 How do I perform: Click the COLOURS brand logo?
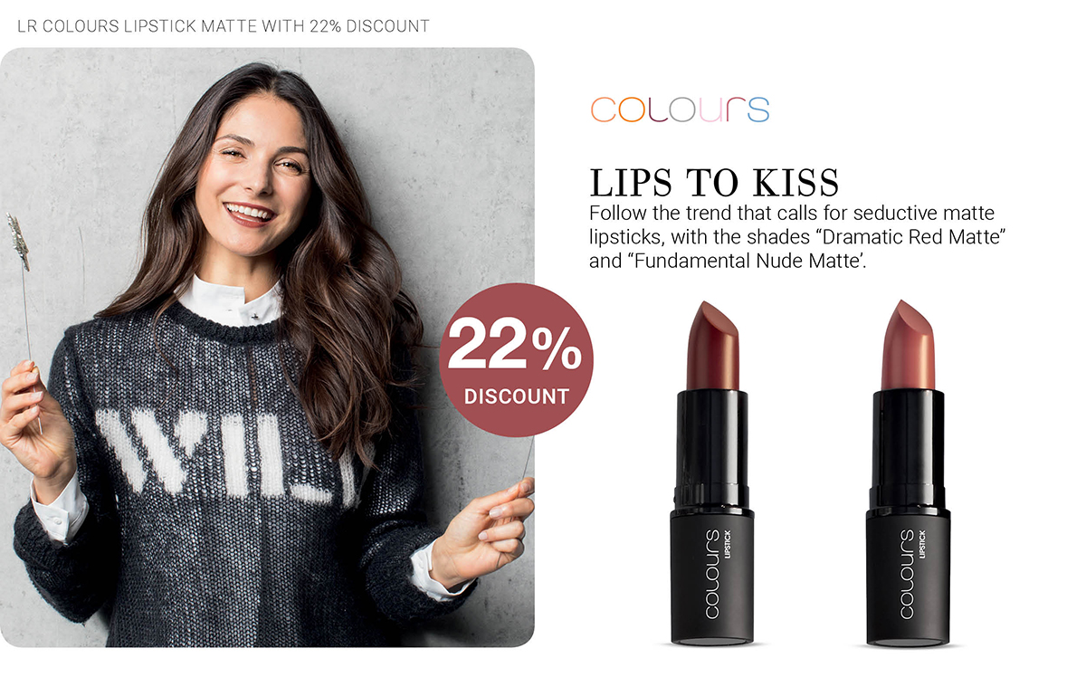point(680,110)
